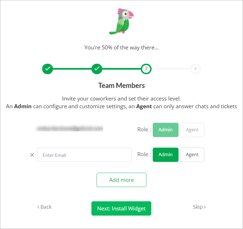This screenshot has height=229, width=243.
Task: Click the Team Members heading
Action: pos(121,85)
